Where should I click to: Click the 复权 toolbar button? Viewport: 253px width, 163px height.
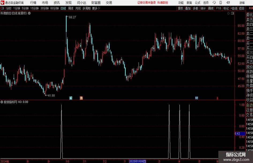click(x=180, y=8)
